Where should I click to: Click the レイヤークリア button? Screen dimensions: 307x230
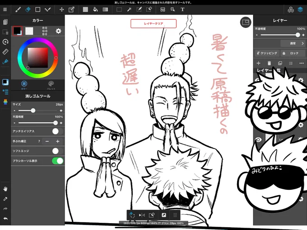153,23
